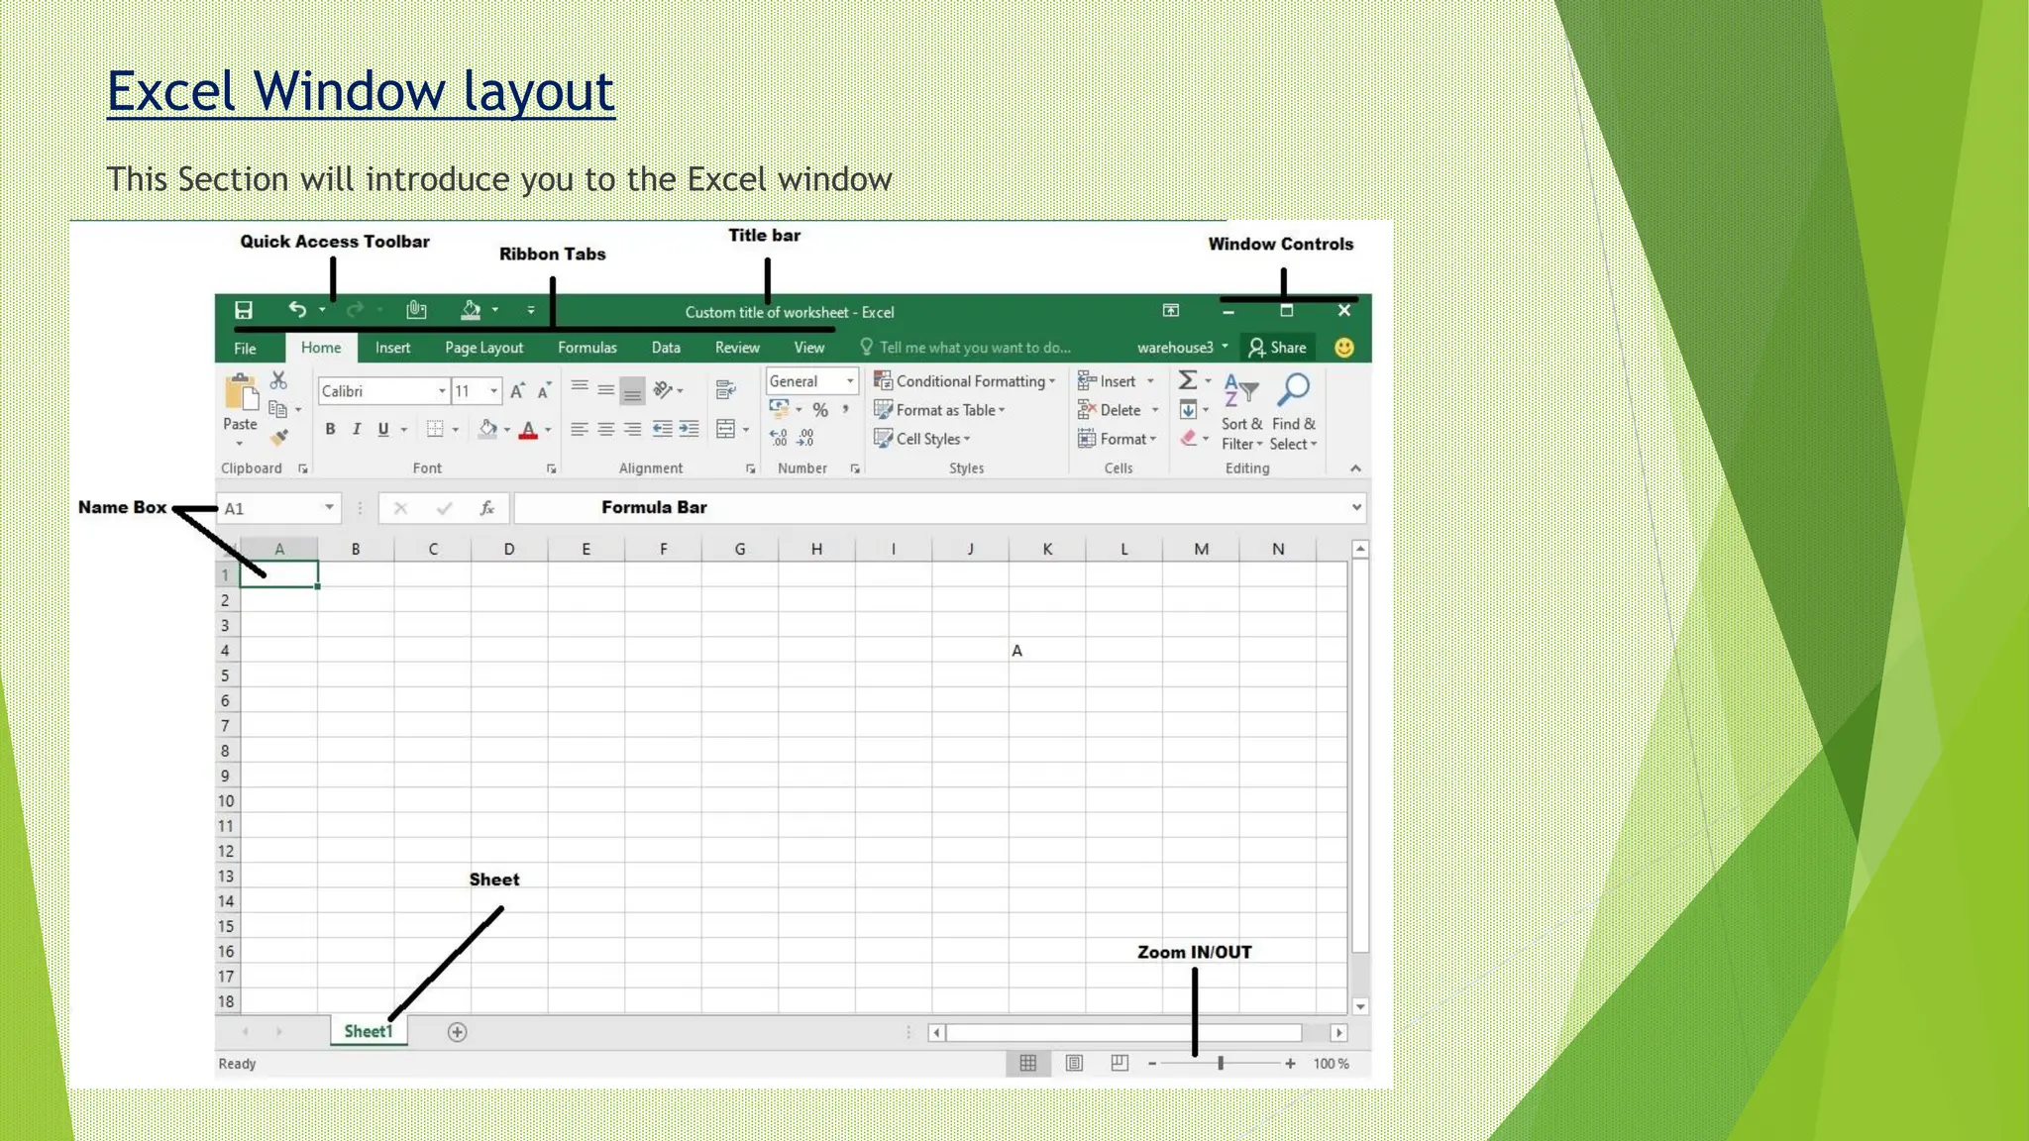
Task: Click Merge & Center icon
Action: click(725, 429)
